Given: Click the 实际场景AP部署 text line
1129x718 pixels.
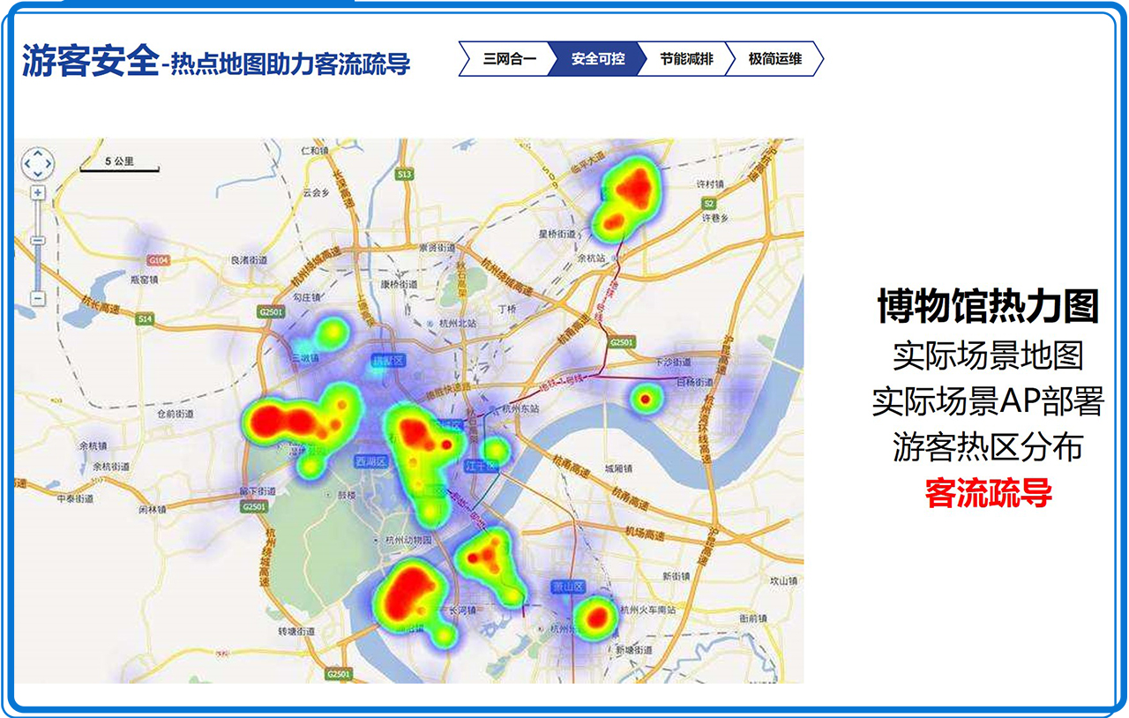Looking at the screenshot, I should (x=988, y=401).
